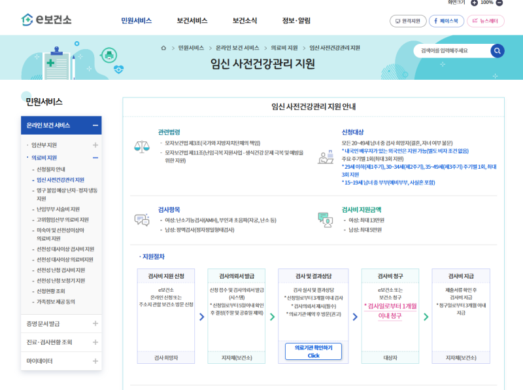Click 온라인 보건 서비스 breadcrumb link
Screen dimensions: 523x390
[x=237, y=48]
